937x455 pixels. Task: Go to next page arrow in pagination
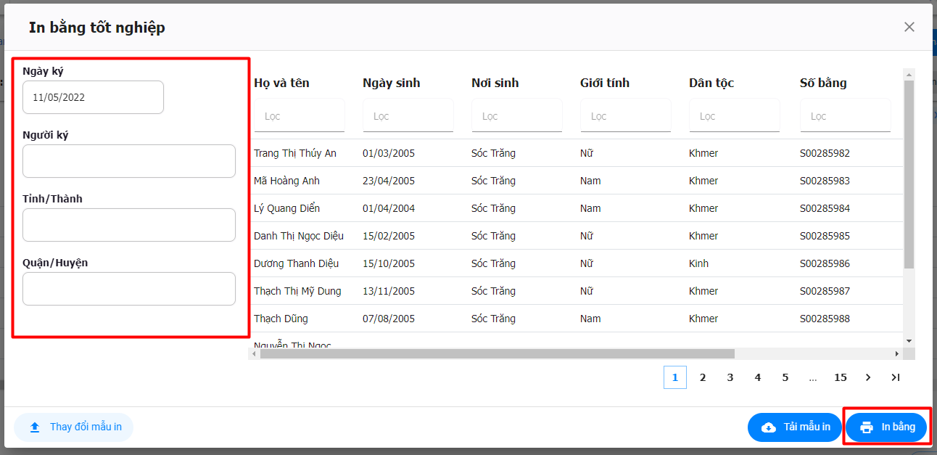pos(868,377)
